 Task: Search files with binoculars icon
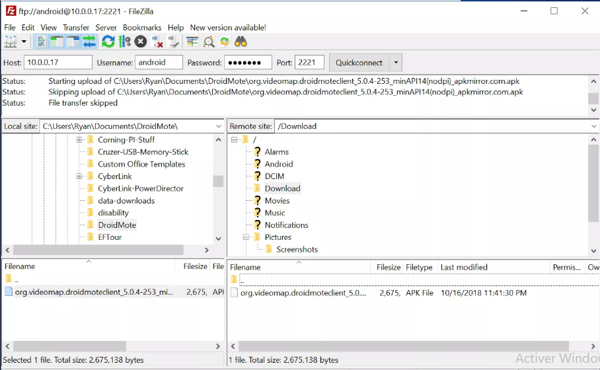point(241,42)
